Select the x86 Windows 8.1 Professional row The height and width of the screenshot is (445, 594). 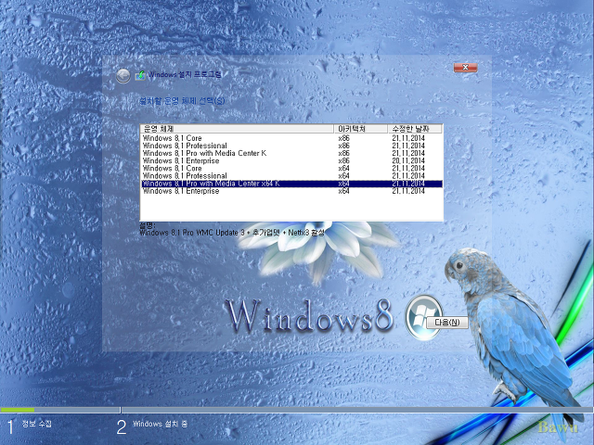click(291, 146)
